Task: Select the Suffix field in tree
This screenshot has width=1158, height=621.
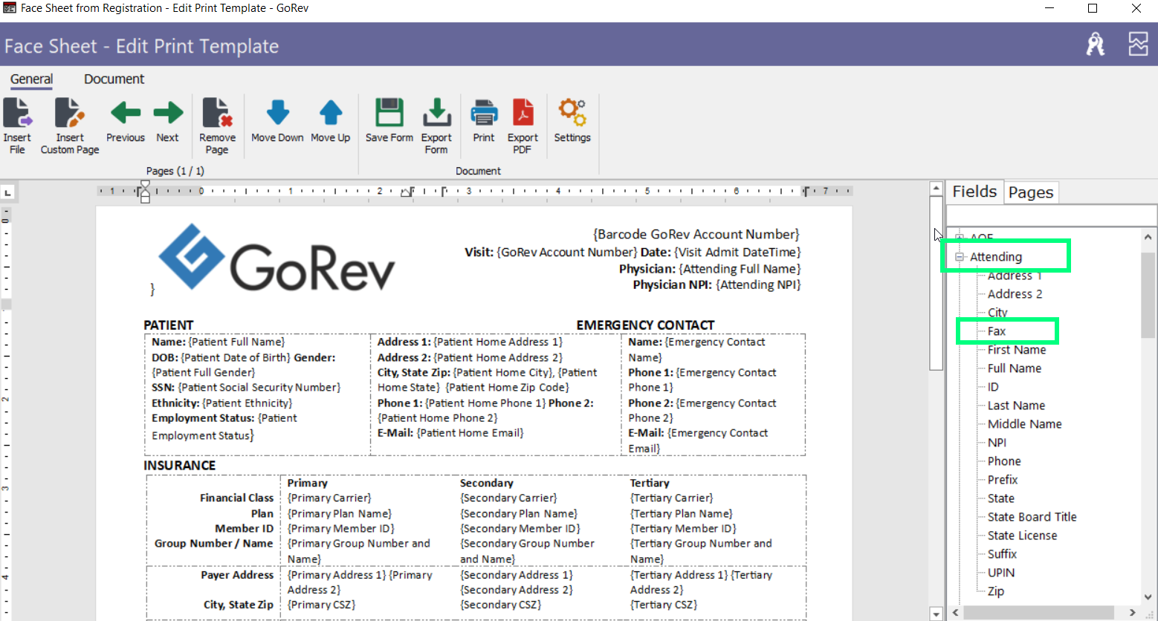Action: [x=1002, y=554]
